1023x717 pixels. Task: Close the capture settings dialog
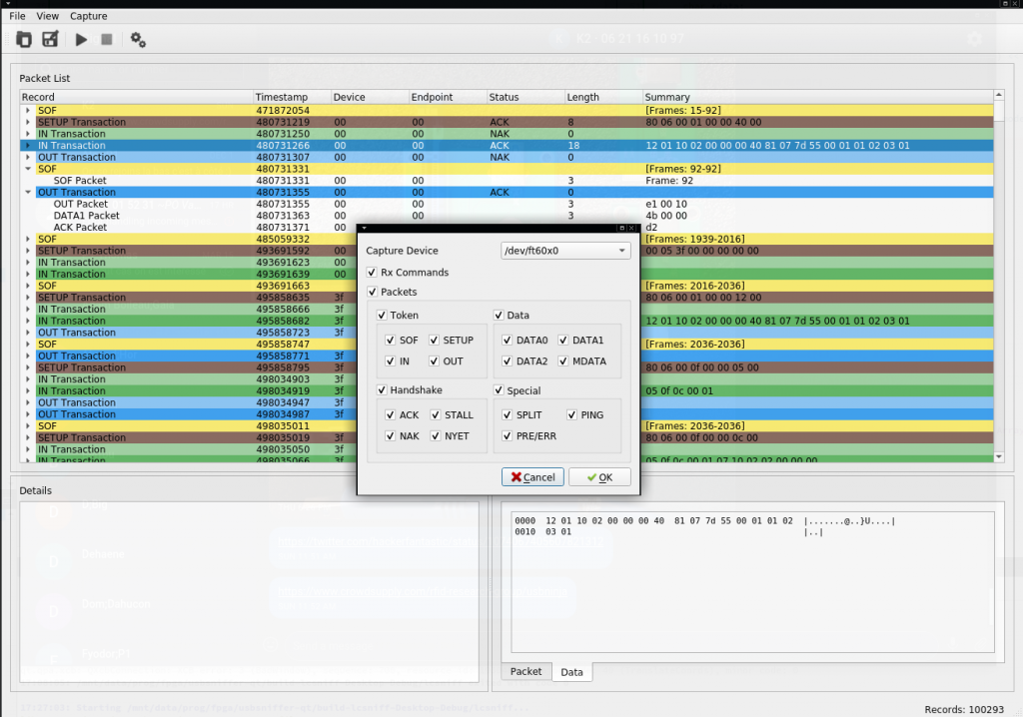click(631, 228)
